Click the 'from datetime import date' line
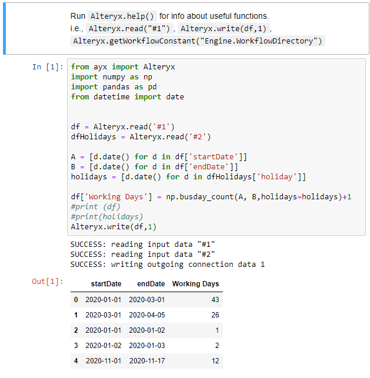Image resolution: width=370 pixels, height=378 pixels. 128,97
